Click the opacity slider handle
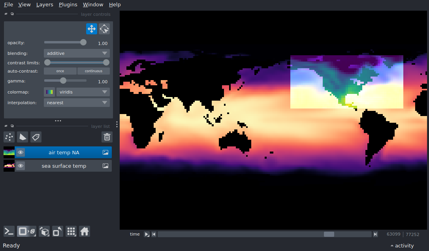 83,42
